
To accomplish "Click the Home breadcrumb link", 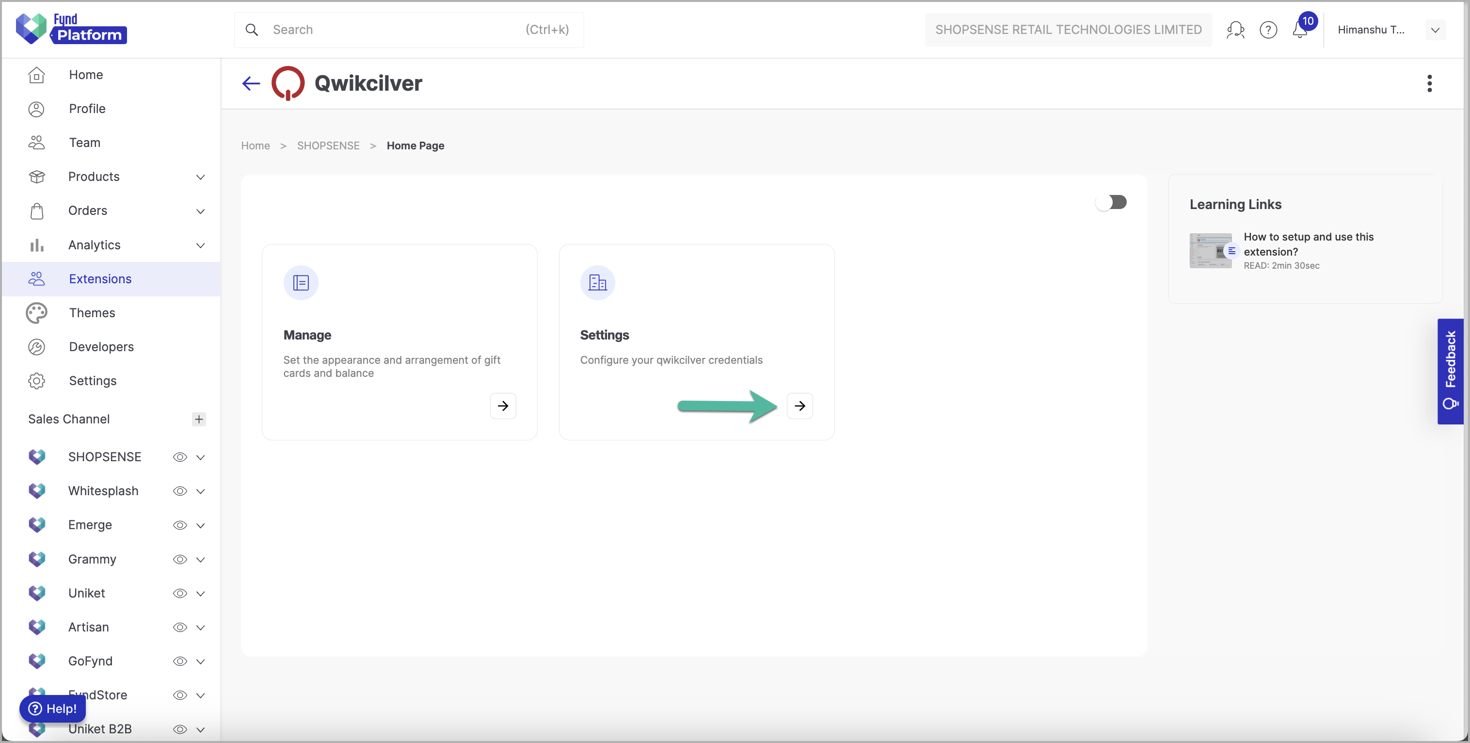I will [x=255, y=145].
